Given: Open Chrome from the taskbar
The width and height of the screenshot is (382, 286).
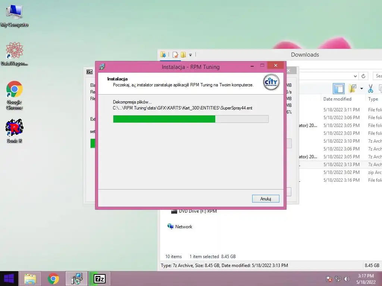Looking at the screenshot, I should (x=53, y=279).
